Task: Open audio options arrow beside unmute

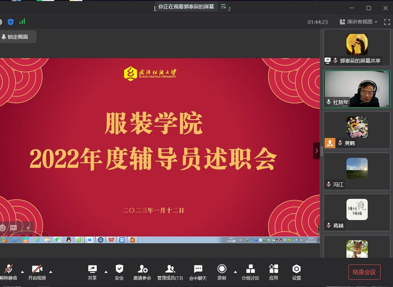Action: click(x=23, y=272)
